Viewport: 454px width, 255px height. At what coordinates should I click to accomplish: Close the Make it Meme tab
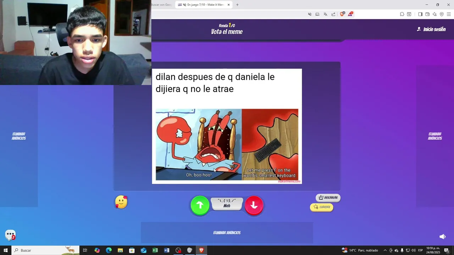tap(229, 5)
